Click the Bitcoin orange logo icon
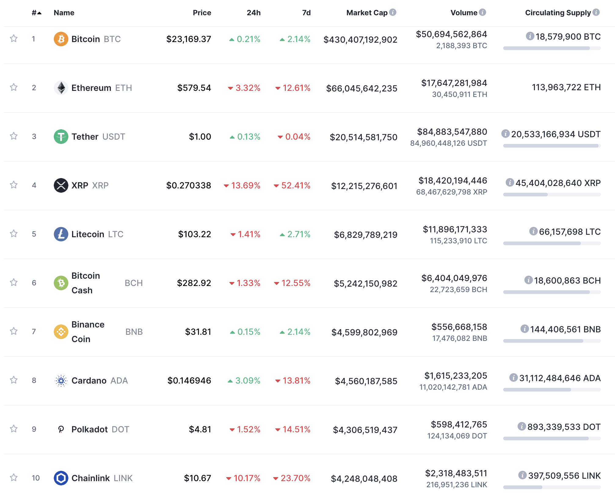 pos(61,39)
